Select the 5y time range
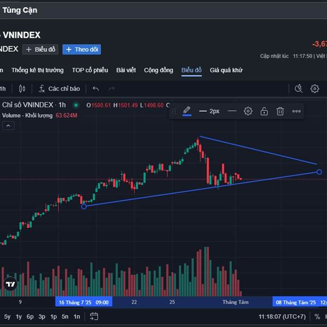Image resolution: width=327 pixels, height=327 pixels. pyautogui.click(x=7, y=317)
